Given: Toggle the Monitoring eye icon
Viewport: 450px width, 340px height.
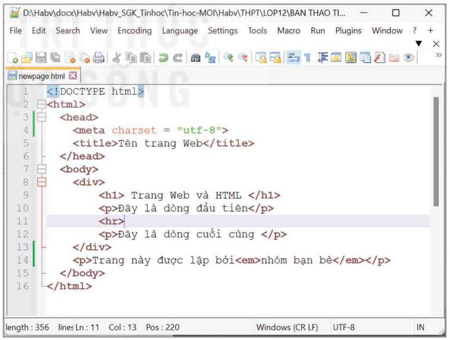Looking at the screenshot, I should [x=408, y=58].
